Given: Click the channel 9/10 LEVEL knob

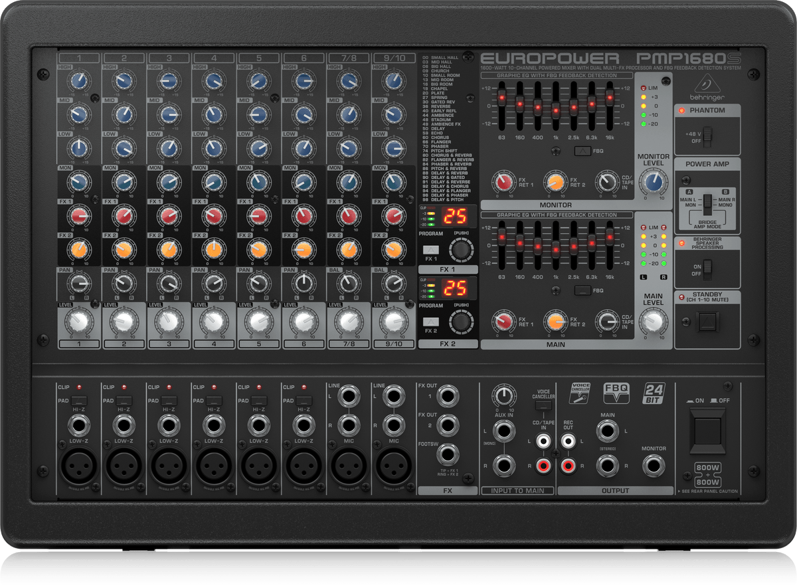Looking at the screenshot, I should pyautogui.click(x=395, y=322).
